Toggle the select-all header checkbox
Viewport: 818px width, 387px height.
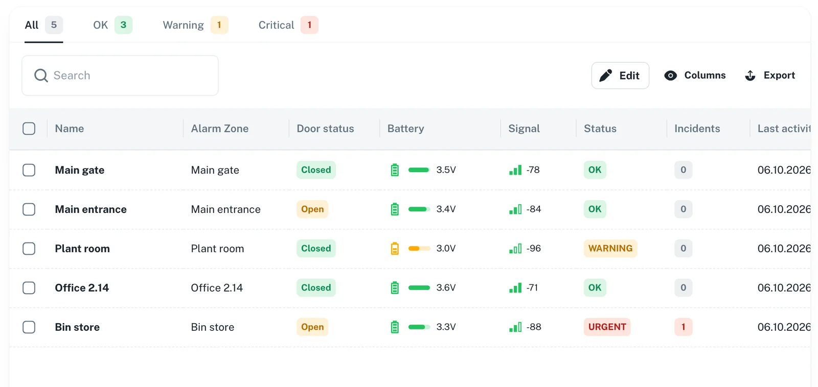coord(29,129)
